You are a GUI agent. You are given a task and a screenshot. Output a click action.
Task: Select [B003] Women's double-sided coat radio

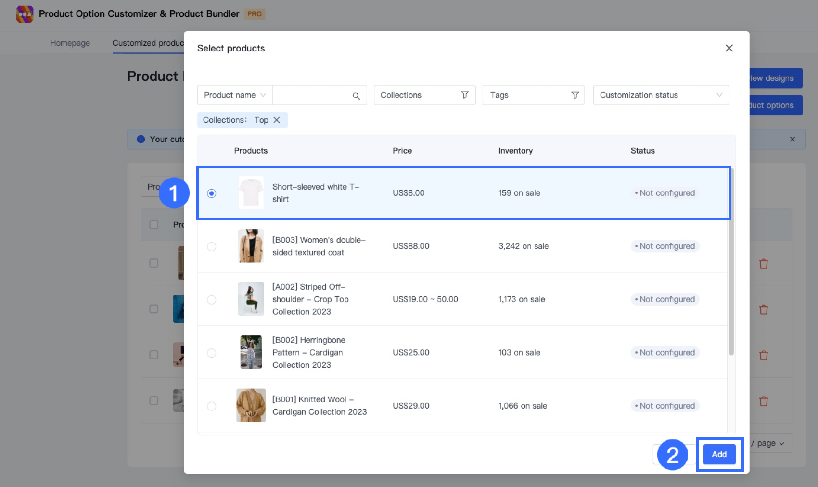pos(212,246)
